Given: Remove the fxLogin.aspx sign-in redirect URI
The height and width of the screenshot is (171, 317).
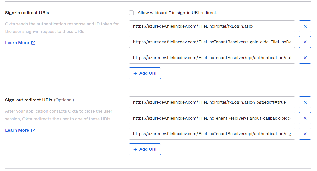Looking at the screenshot, I should [305, 26].
